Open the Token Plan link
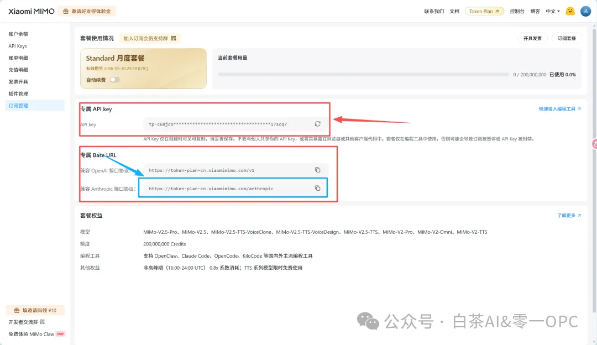This screenshot has width=597, height=345. [x=484, y=12]
